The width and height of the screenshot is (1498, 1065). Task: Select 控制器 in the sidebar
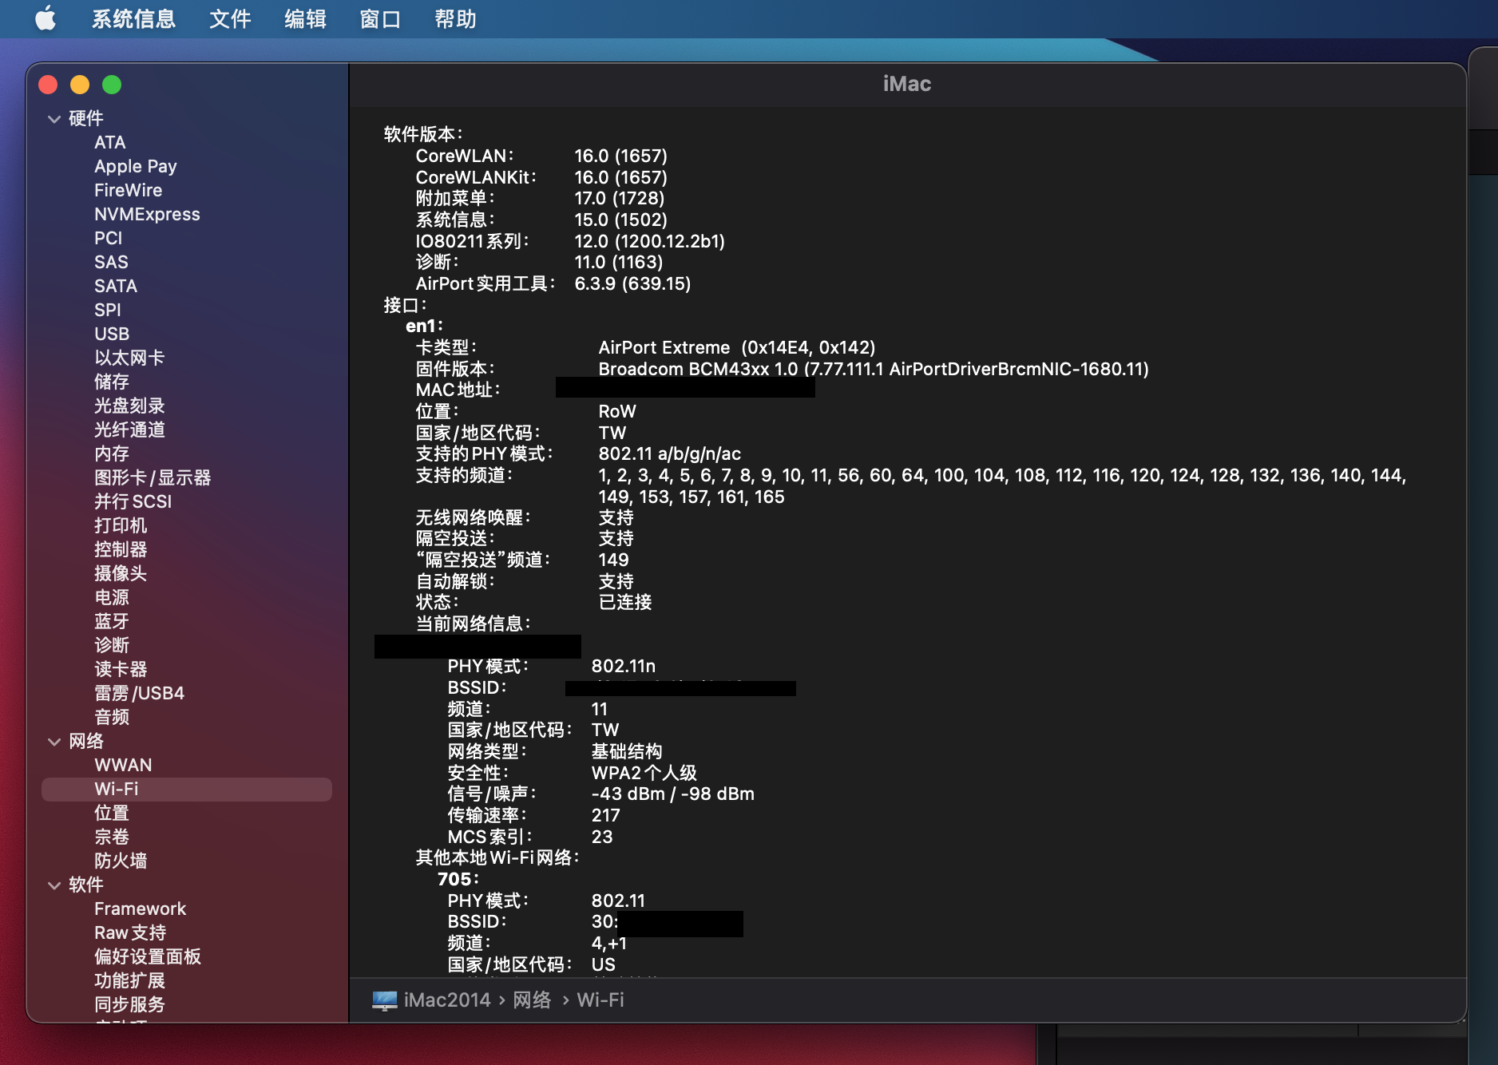click(x=121, y=550)
